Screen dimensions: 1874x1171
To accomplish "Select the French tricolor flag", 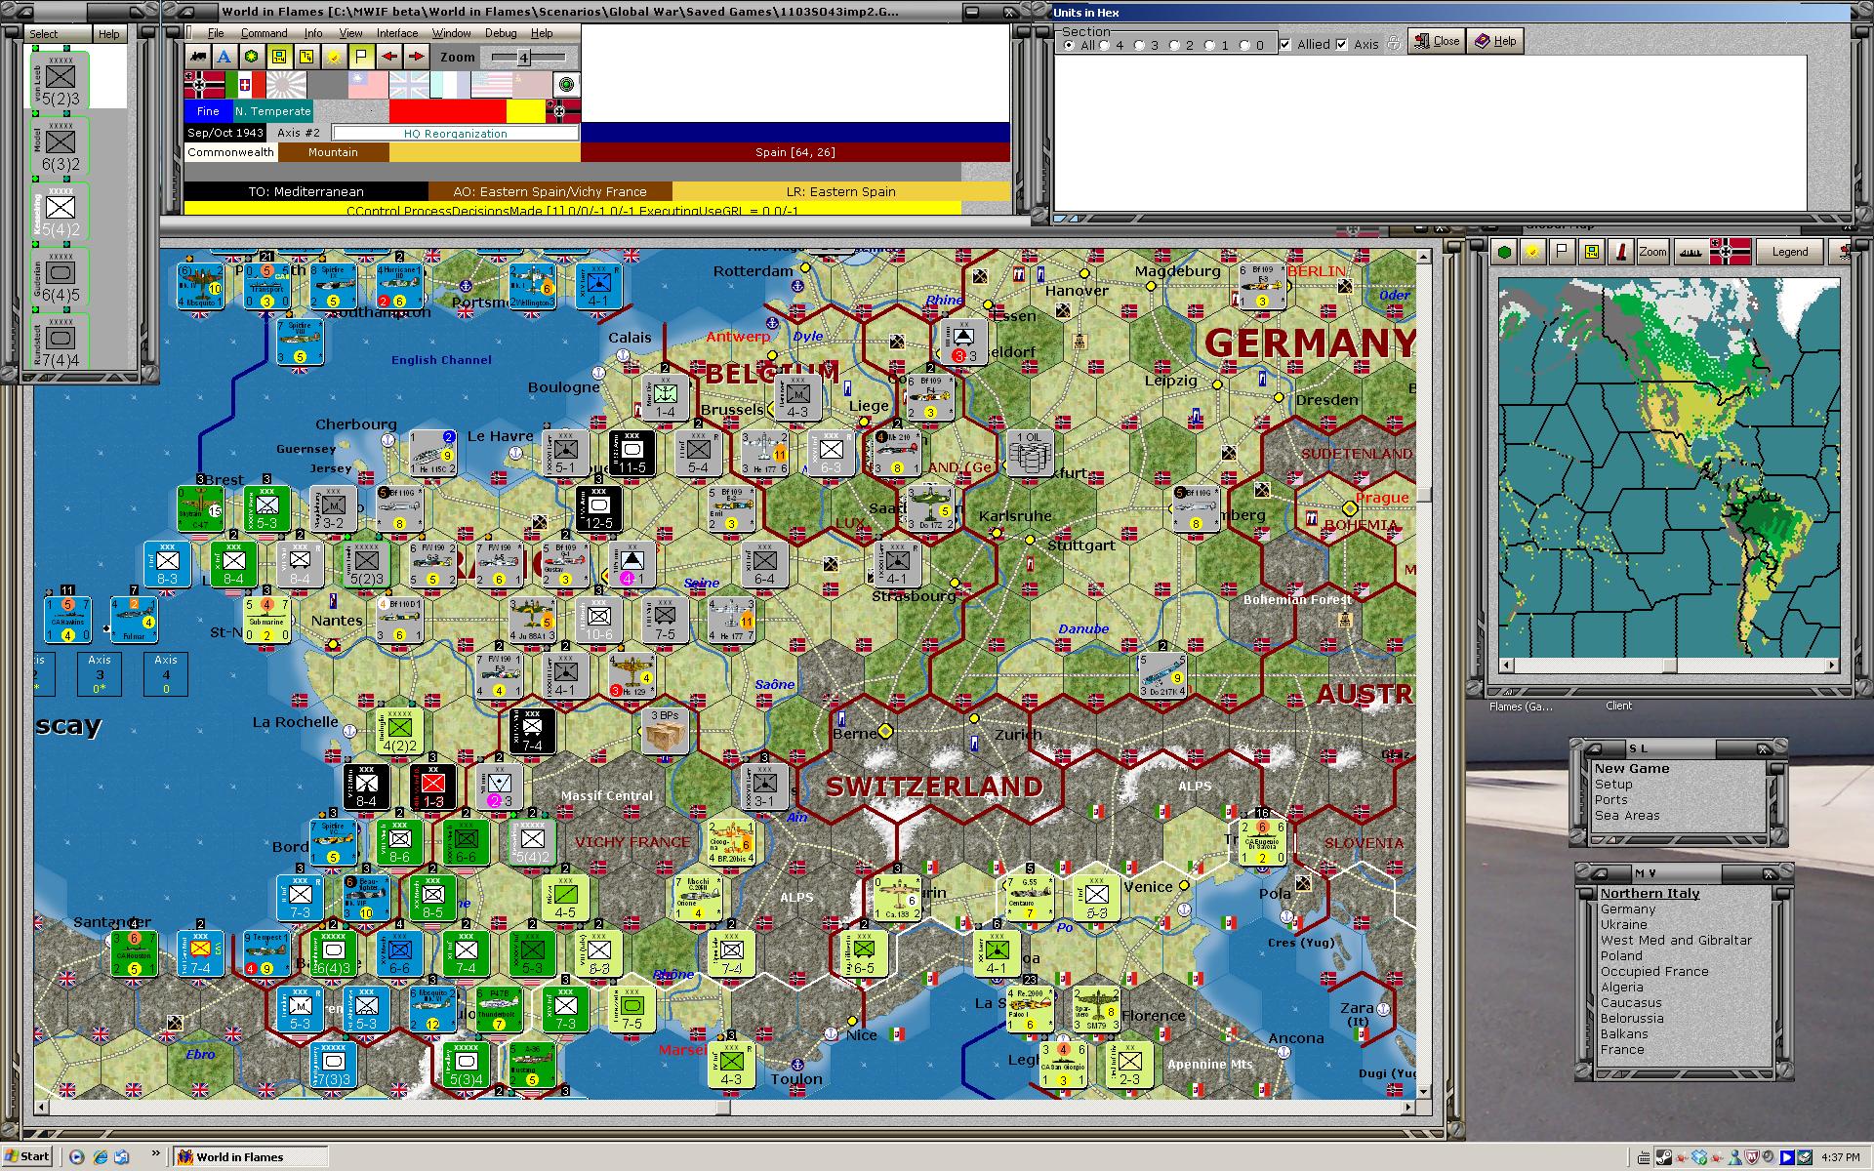I will tap(450, 85).
